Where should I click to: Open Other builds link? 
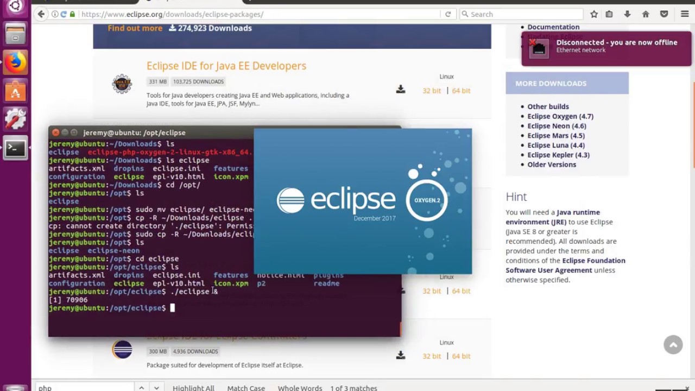548,106
